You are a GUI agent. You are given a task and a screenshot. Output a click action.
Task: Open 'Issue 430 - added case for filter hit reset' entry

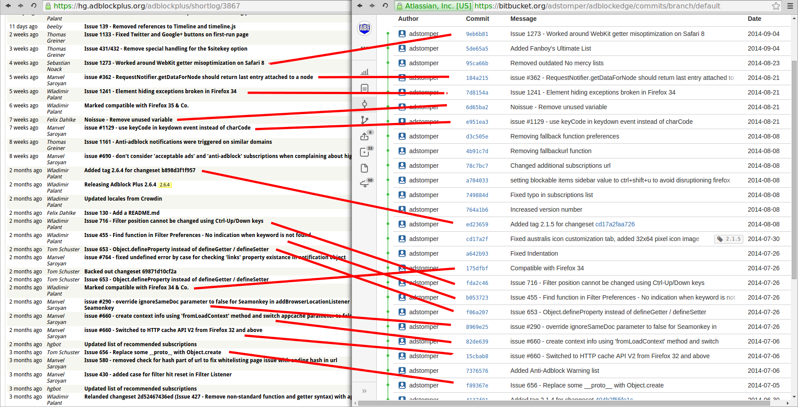(x=158, y=375)
